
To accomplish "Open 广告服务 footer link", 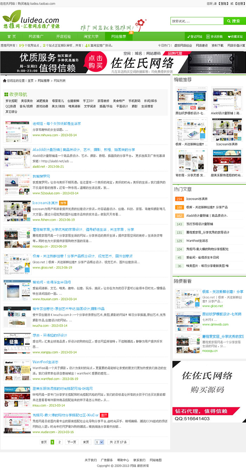I will point(107,460).
